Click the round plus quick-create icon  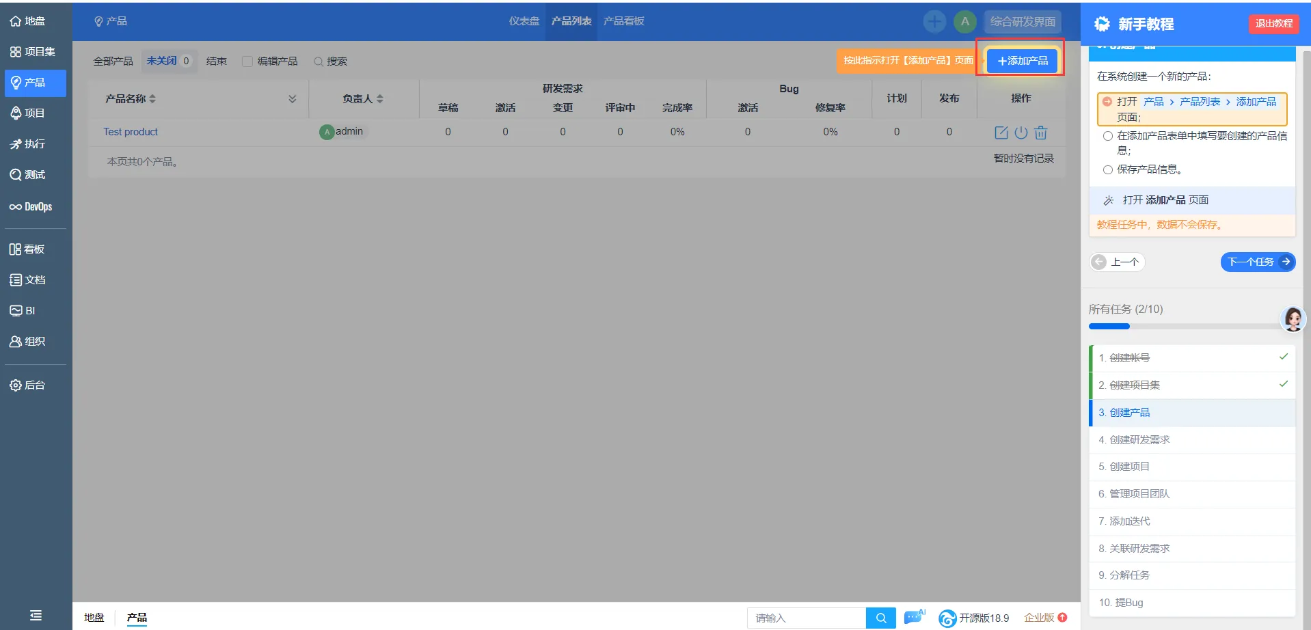click(934, 21)
